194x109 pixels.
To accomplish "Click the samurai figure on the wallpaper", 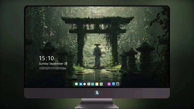I will pyautogui.click(x=97, y=54).
